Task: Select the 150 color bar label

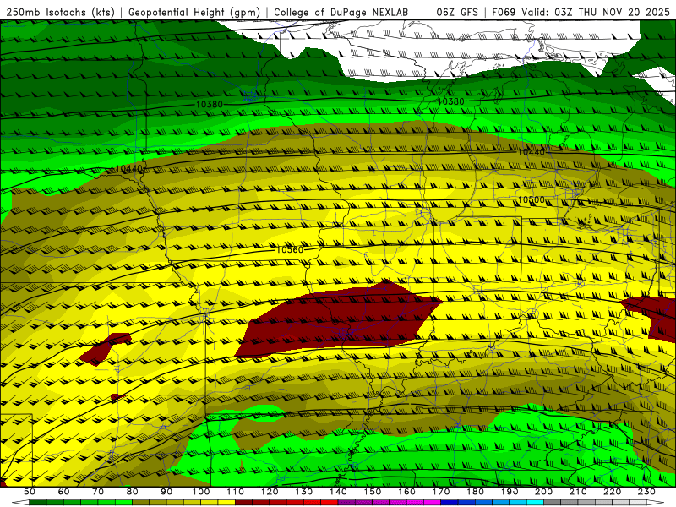Action: click(372, 492)
